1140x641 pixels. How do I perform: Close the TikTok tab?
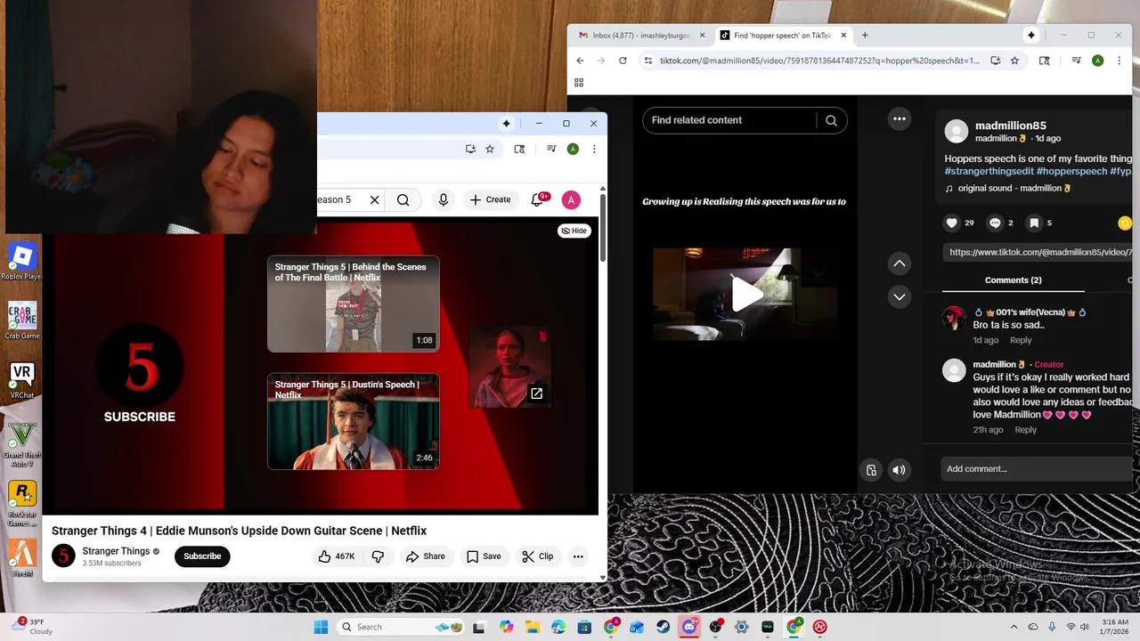click(x=842, y=36)
